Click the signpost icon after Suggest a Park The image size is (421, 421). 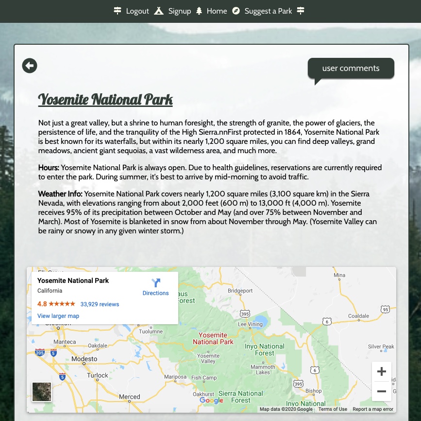[x=301, y=11]
